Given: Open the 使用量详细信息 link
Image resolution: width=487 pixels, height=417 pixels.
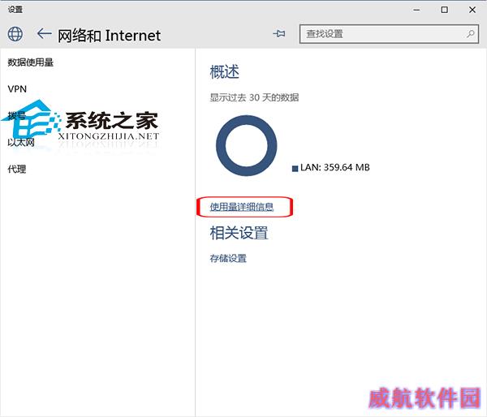Looking at the screenshot, I should 242,207.
